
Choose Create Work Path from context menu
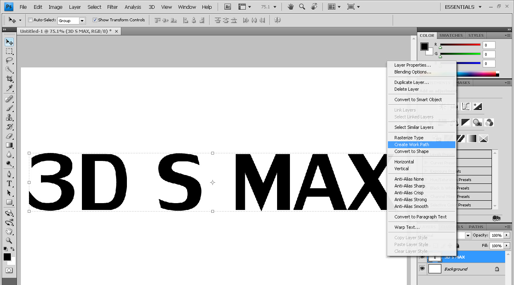click(422, 145)
